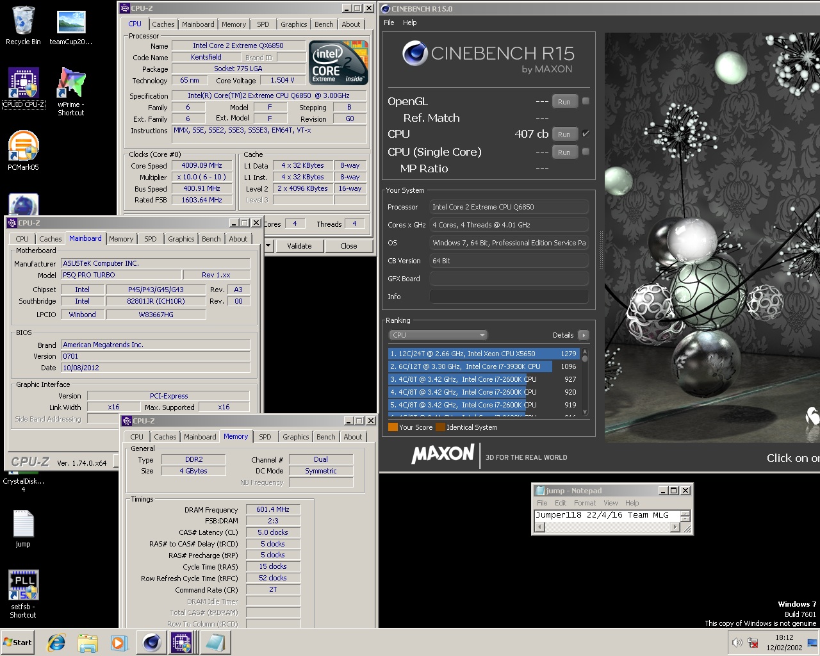This screenshot has width=820, height=656.
Task: Select Xeon X5650 ranking row
Action: pos(484,354)
